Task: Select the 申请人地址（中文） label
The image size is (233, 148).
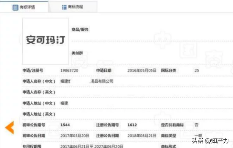Action: coord(39,103)
